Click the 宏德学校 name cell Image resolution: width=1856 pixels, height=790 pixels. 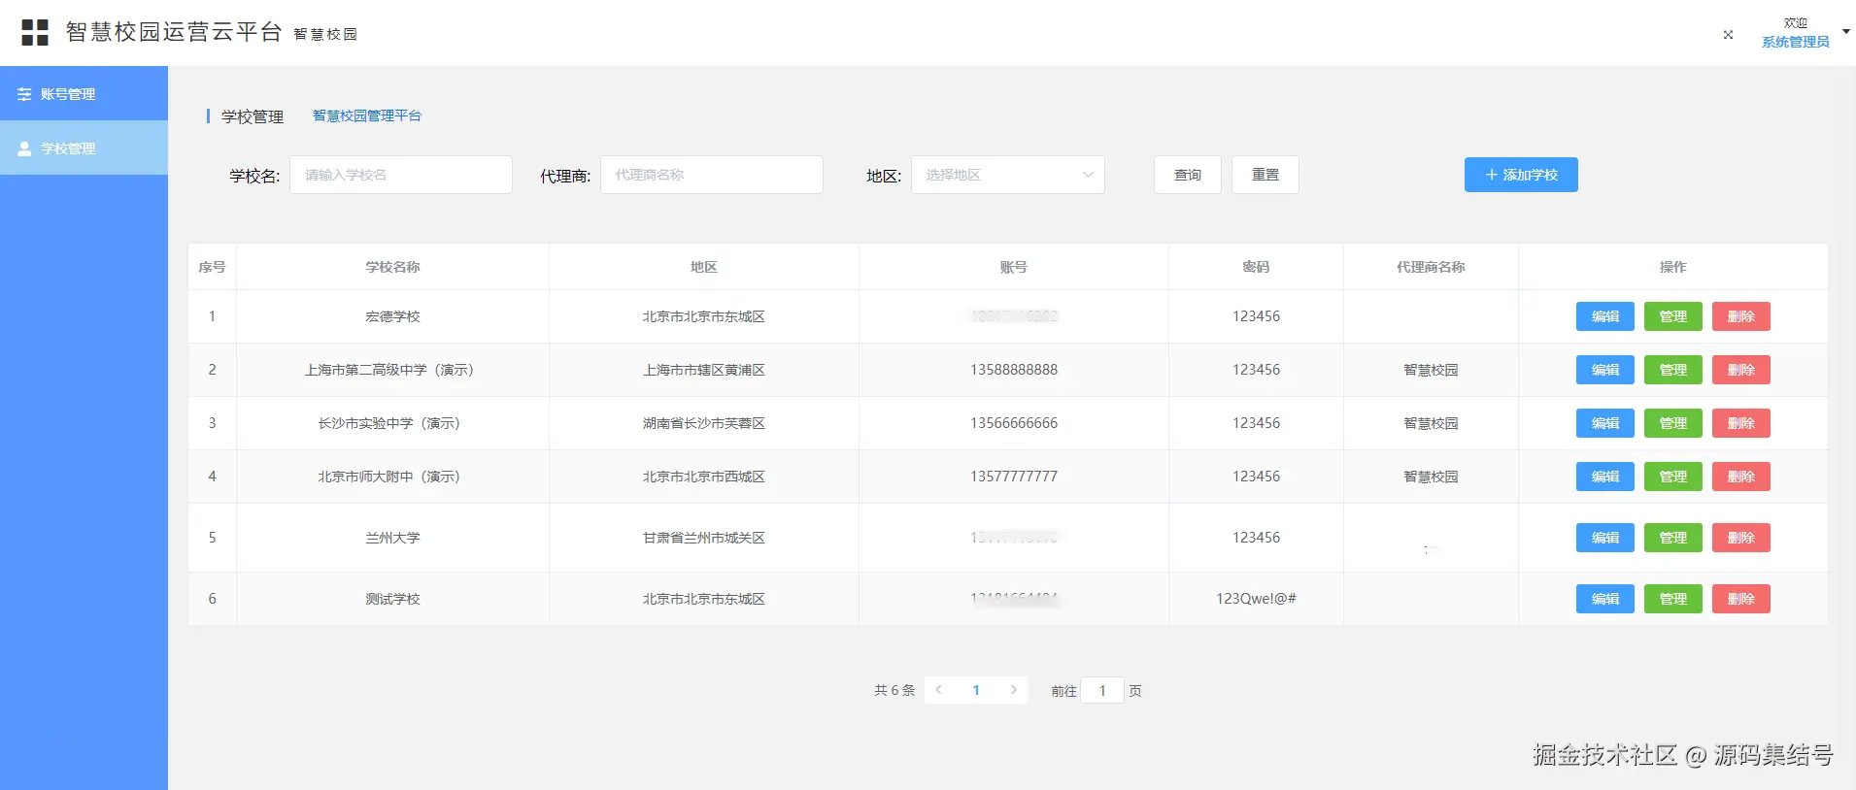[x=392, y=316]
